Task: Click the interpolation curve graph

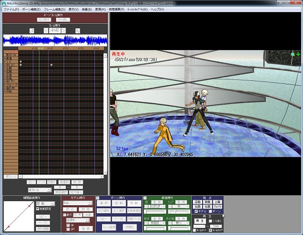Action: tap(19, 216)
